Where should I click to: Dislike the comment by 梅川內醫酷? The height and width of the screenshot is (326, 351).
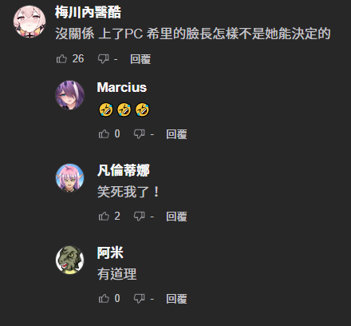[103, 59]
